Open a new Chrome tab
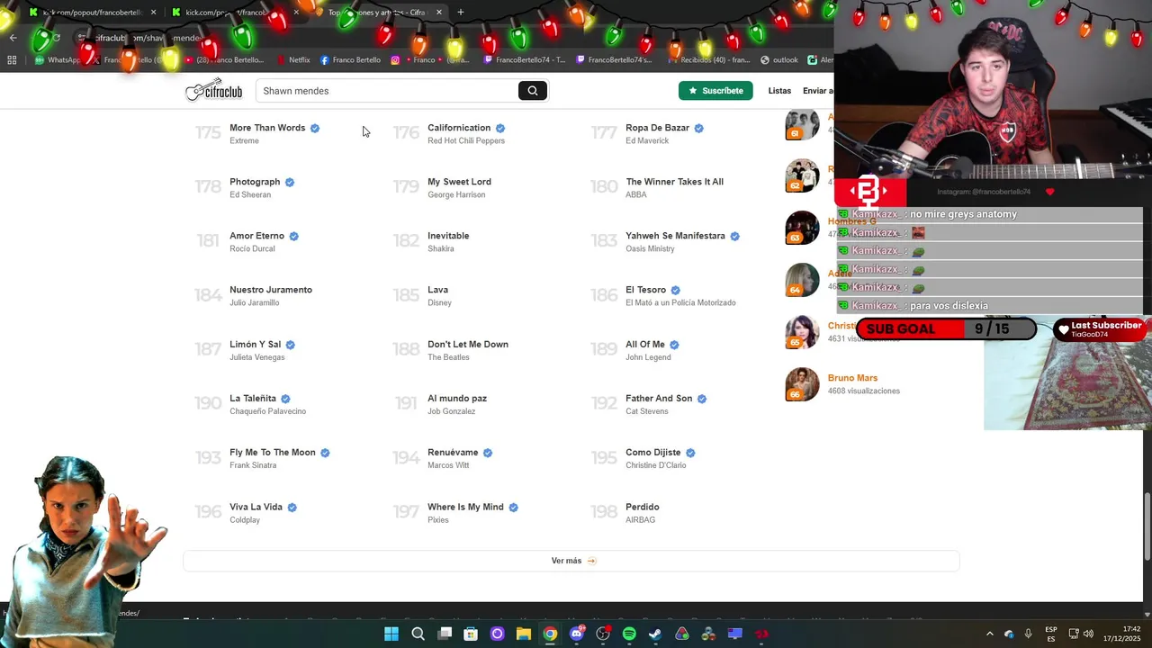 pyautogui.click(x=461, y=12)
